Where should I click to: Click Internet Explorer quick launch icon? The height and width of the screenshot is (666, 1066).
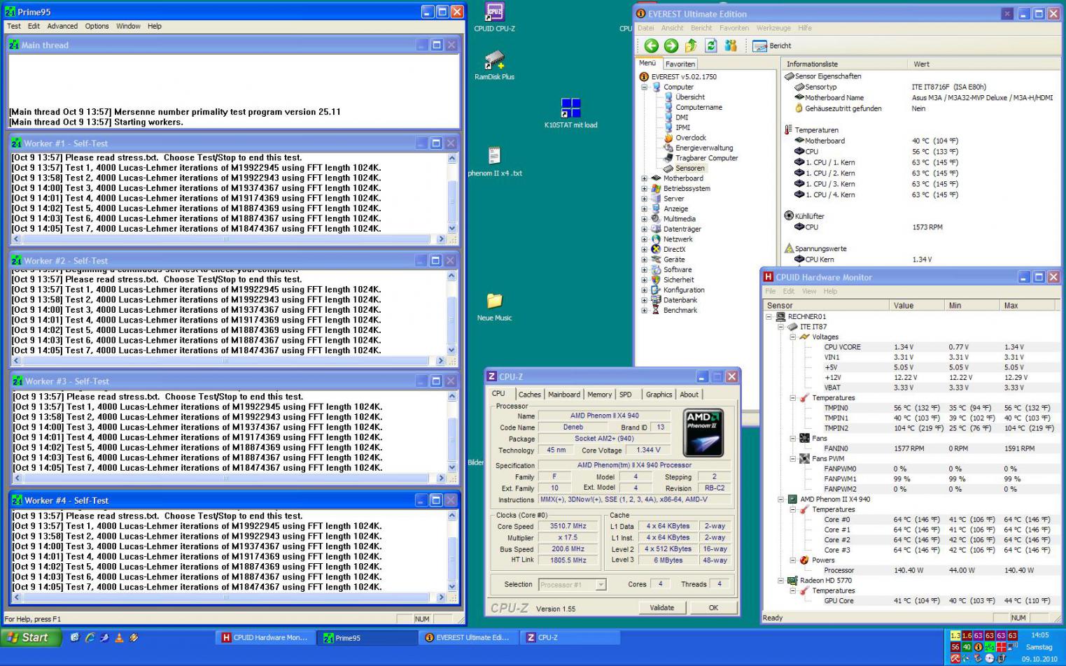90,637
